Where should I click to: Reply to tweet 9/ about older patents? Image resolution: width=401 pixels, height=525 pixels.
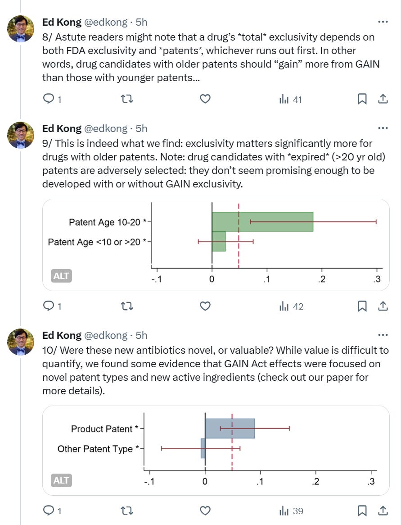pos(52,306)
